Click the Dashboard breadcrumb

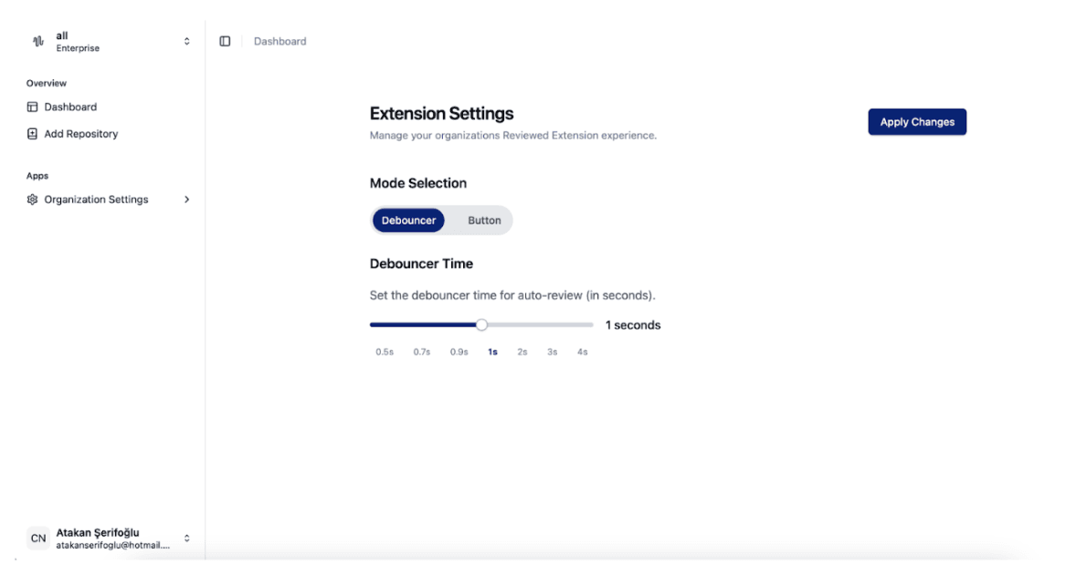(280, 41)
